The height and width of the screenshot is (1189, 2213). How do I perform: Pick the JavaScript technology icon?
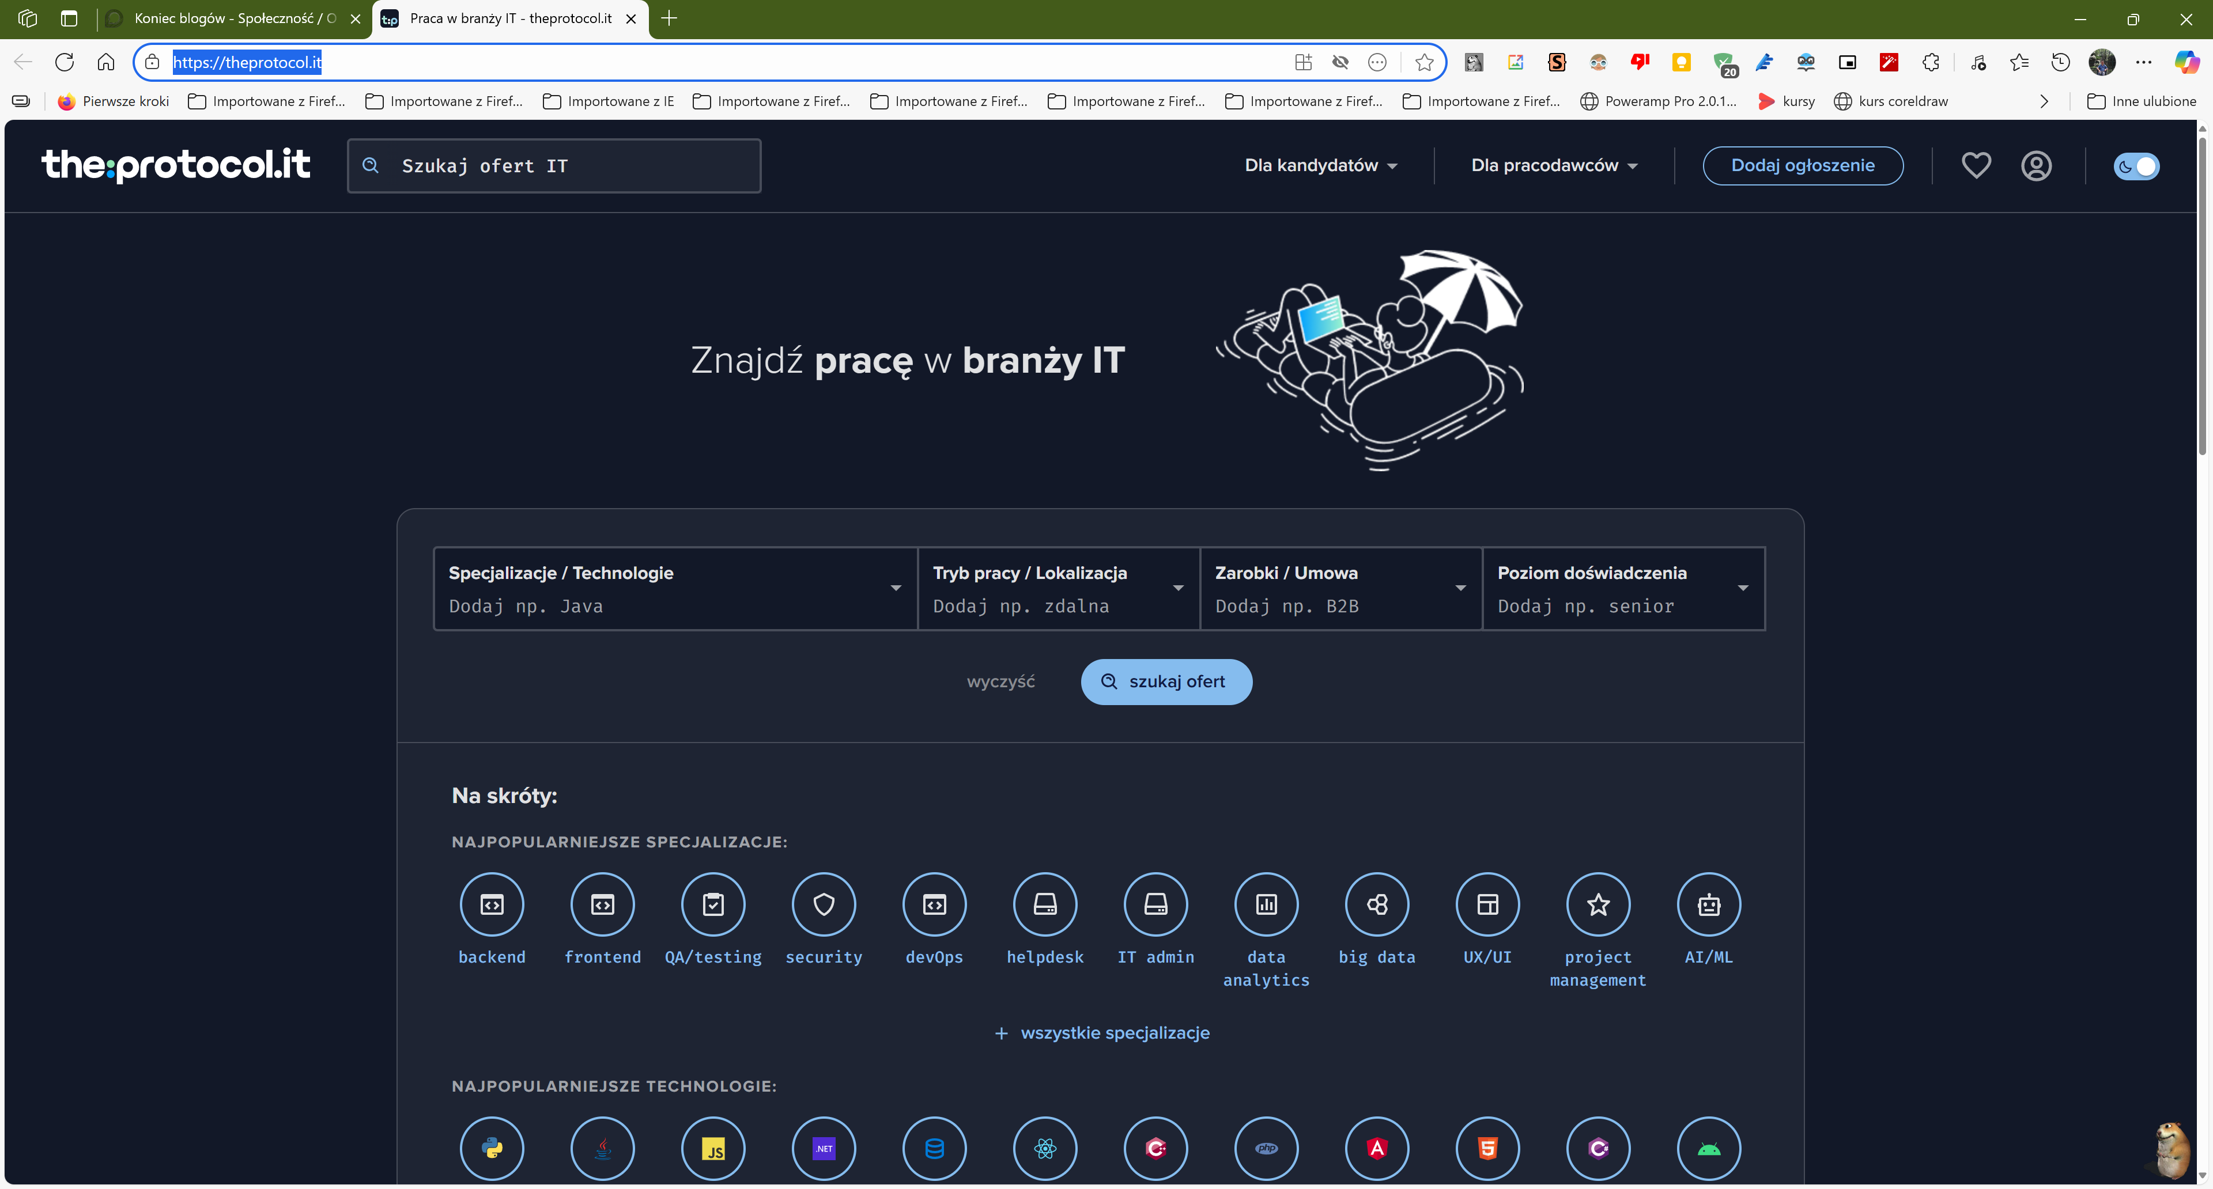coord(713,1148)
